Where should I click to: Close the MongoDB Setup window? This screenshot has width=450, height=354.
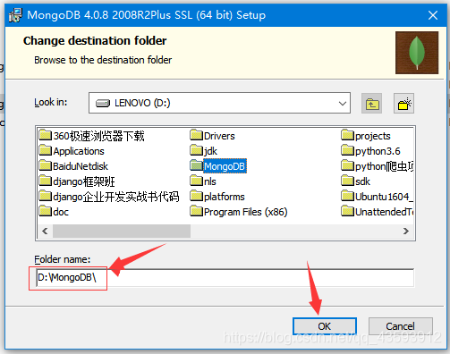(x=433, y=15)
